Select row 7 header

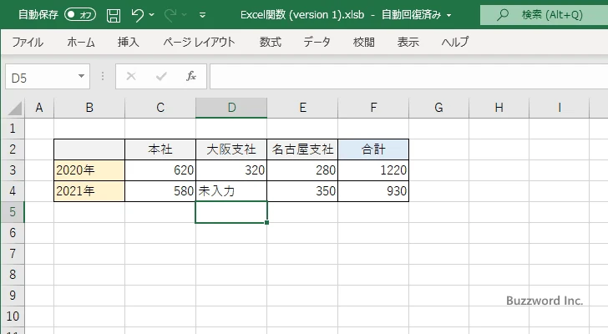[x=13, y=254]
